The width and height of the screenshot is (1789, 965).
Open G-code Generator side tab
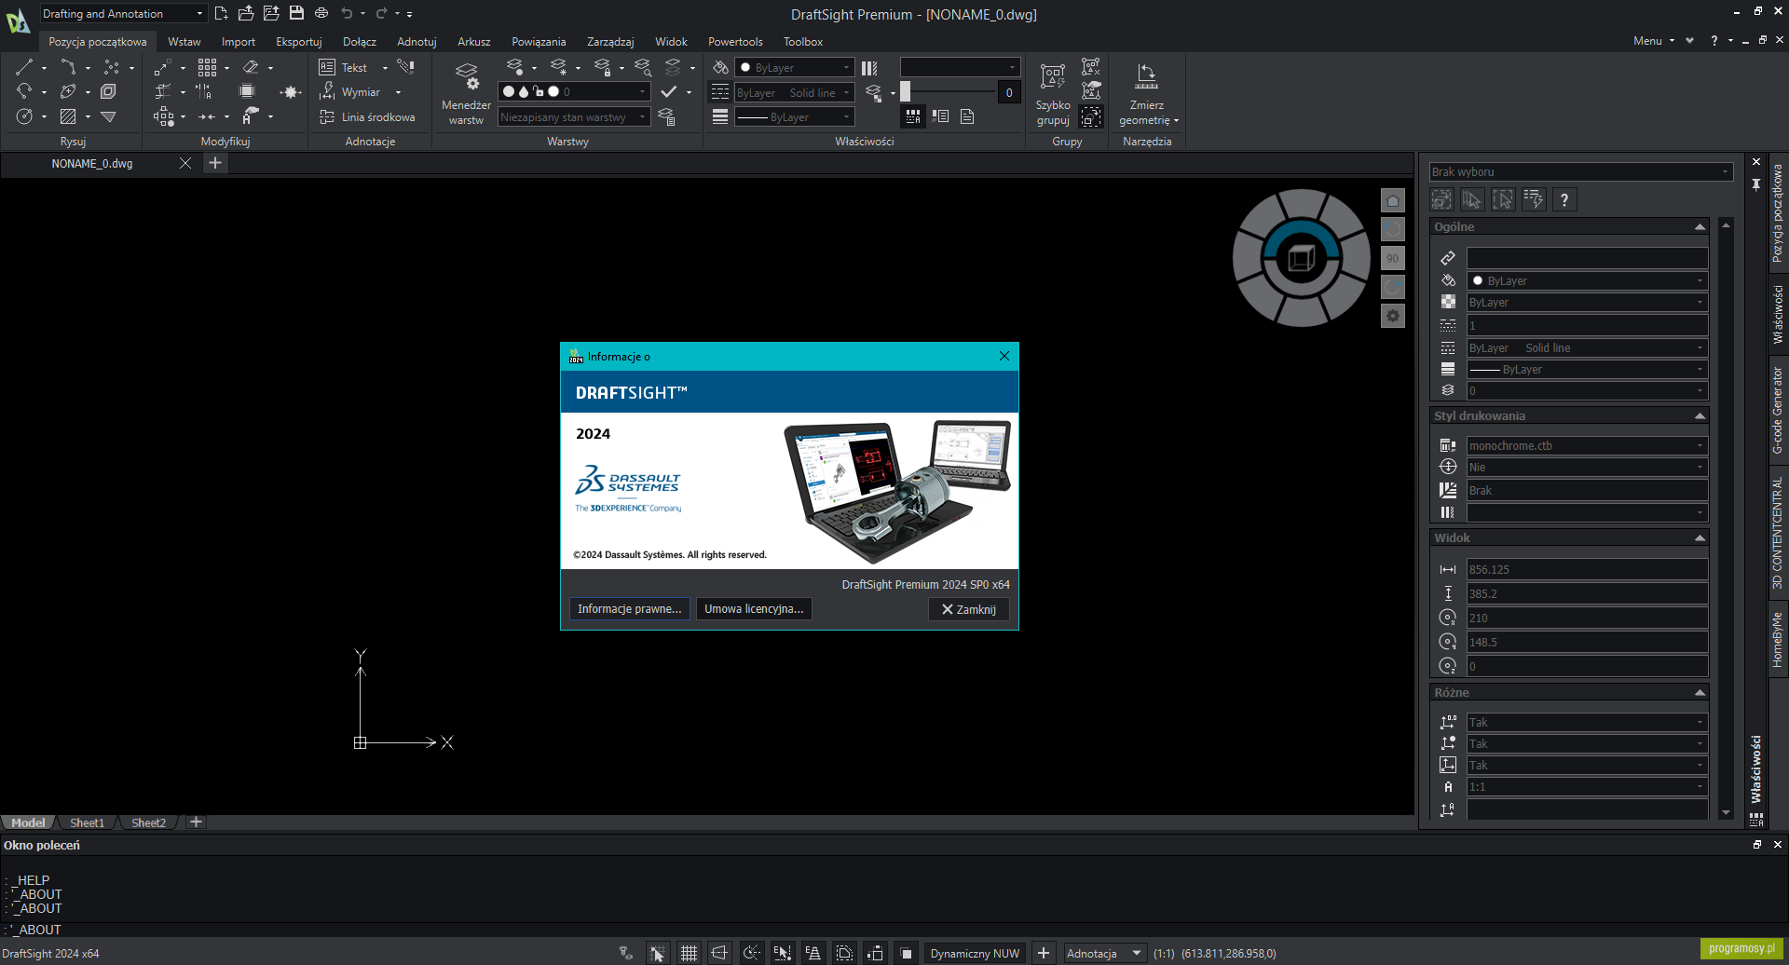tap(1778, 410)
